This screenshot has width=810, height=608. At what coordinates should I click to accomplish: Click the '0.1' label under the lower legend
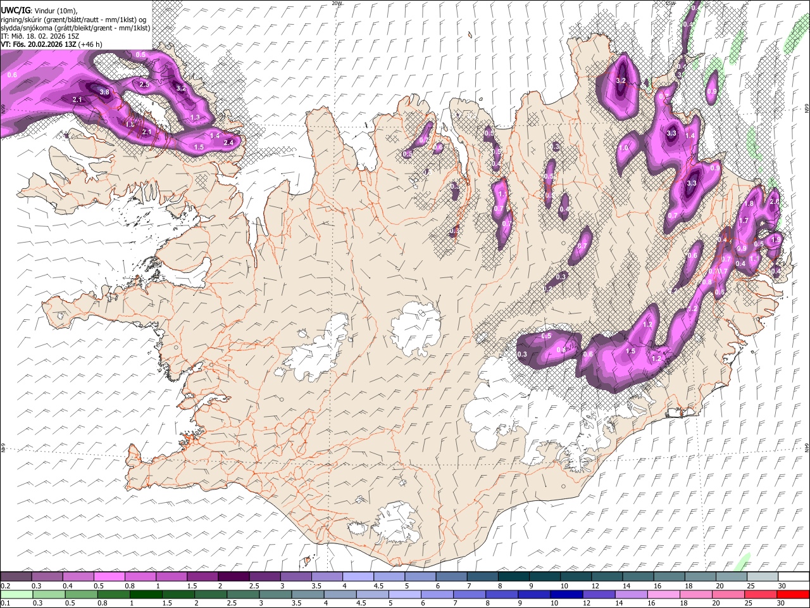(4, 603)
